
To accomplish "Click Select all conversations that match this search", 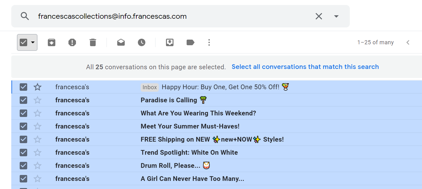I will coord(305,67).
